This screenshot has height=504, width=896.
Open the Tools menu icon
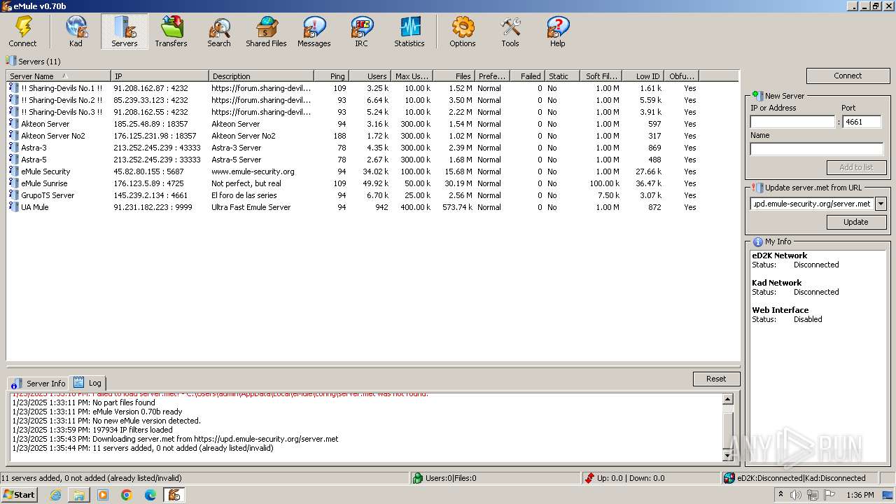click(x=510, y=32)
